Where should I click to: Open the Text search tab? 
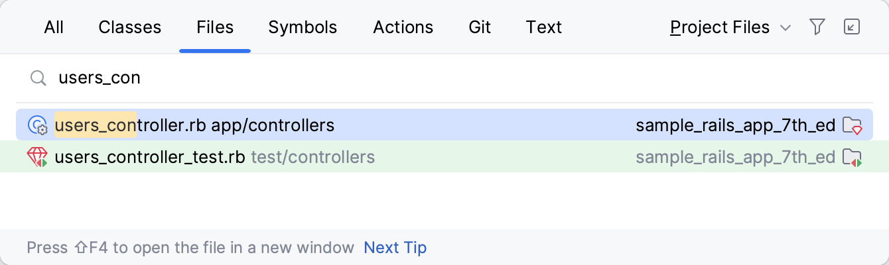[x=544, y=27]
